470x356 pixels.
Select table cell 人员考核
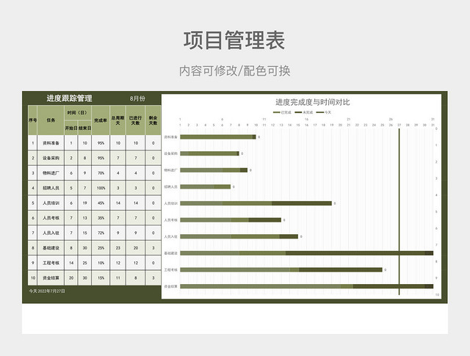[x=51, y=218]
